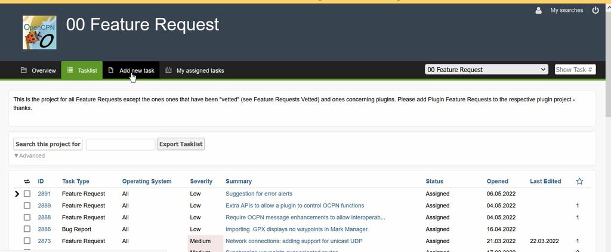Click the power logout icon
The image size is (611, 252).
[595, 11]
